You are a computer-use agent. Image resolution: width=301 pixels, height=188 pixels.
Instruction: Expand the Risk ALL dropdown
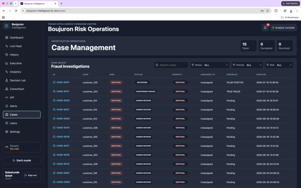279,65
